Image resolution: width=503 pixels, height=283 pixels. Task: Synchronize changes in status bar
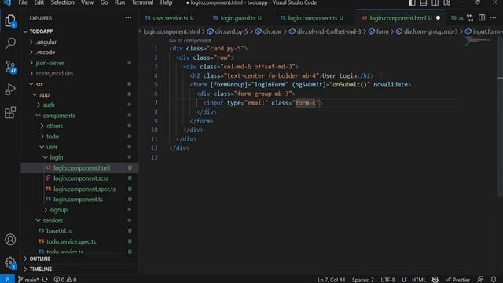click(45, 280)
